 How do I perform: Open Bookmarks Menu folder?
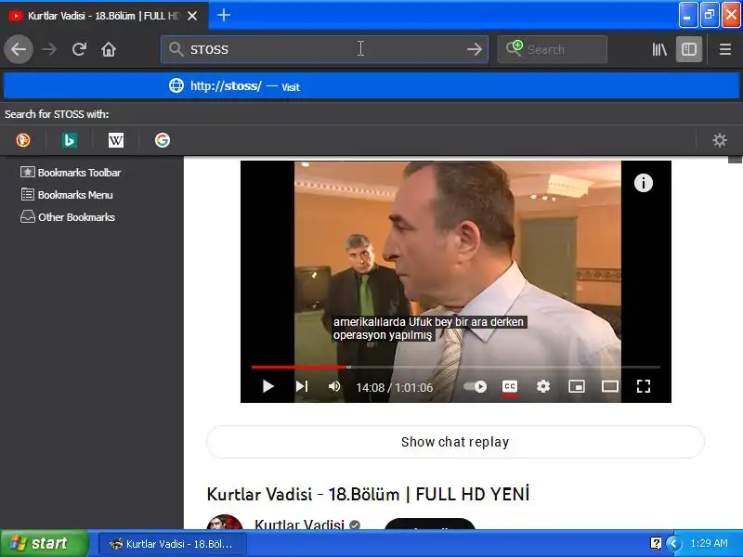point(67,195)
